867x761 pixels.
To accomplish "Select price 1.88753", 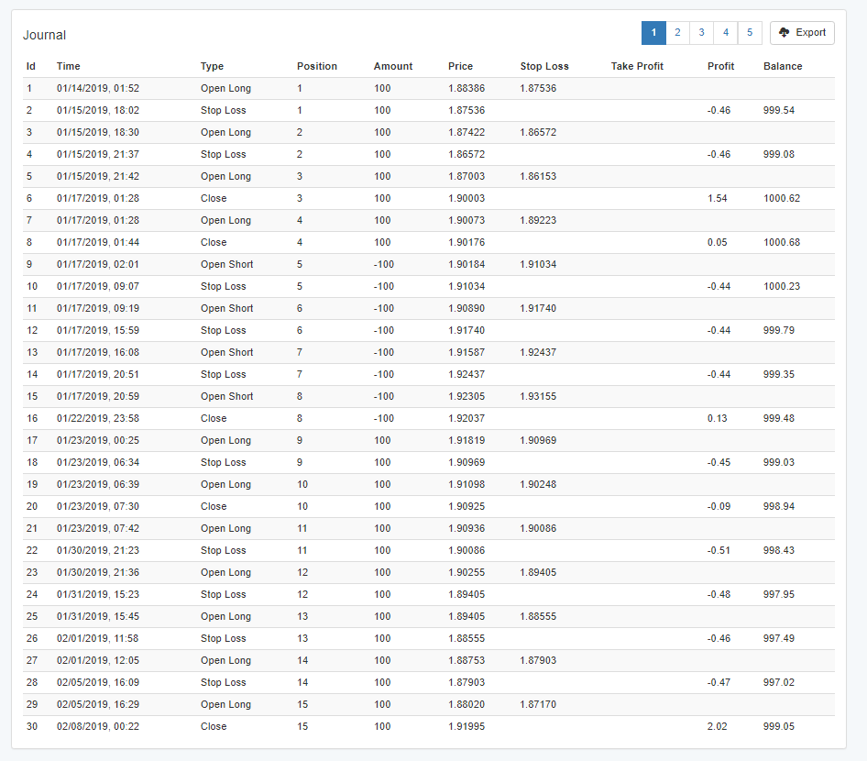I will (x=466, y=660).
